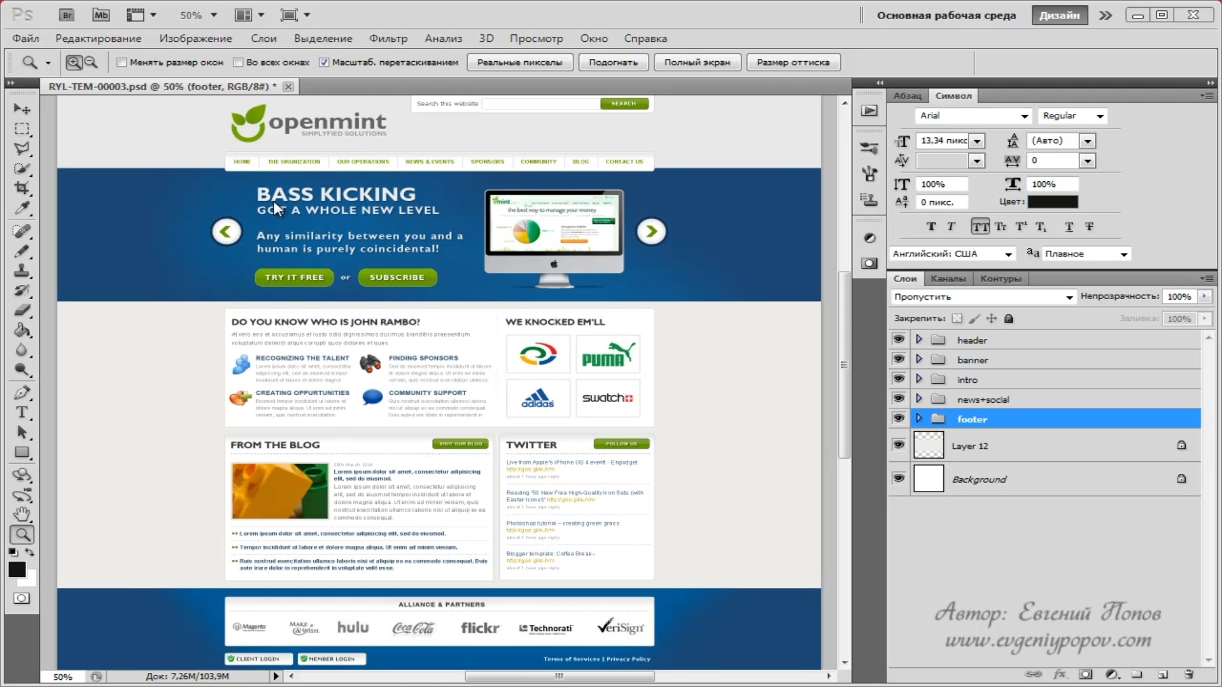Click the Zoom Out magnifier icon
The height and width of the screenshot is (687, 1222).
coord(91,62)
